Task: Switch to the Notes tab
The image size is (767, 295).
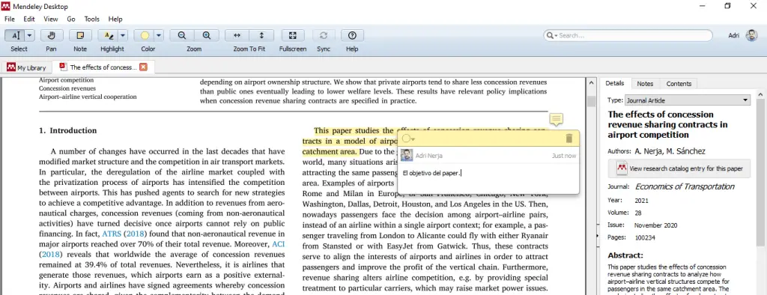Action: coord(645,84)
